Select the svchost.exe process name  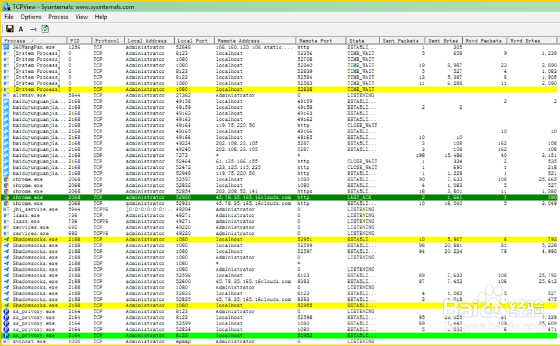point(30,341)
